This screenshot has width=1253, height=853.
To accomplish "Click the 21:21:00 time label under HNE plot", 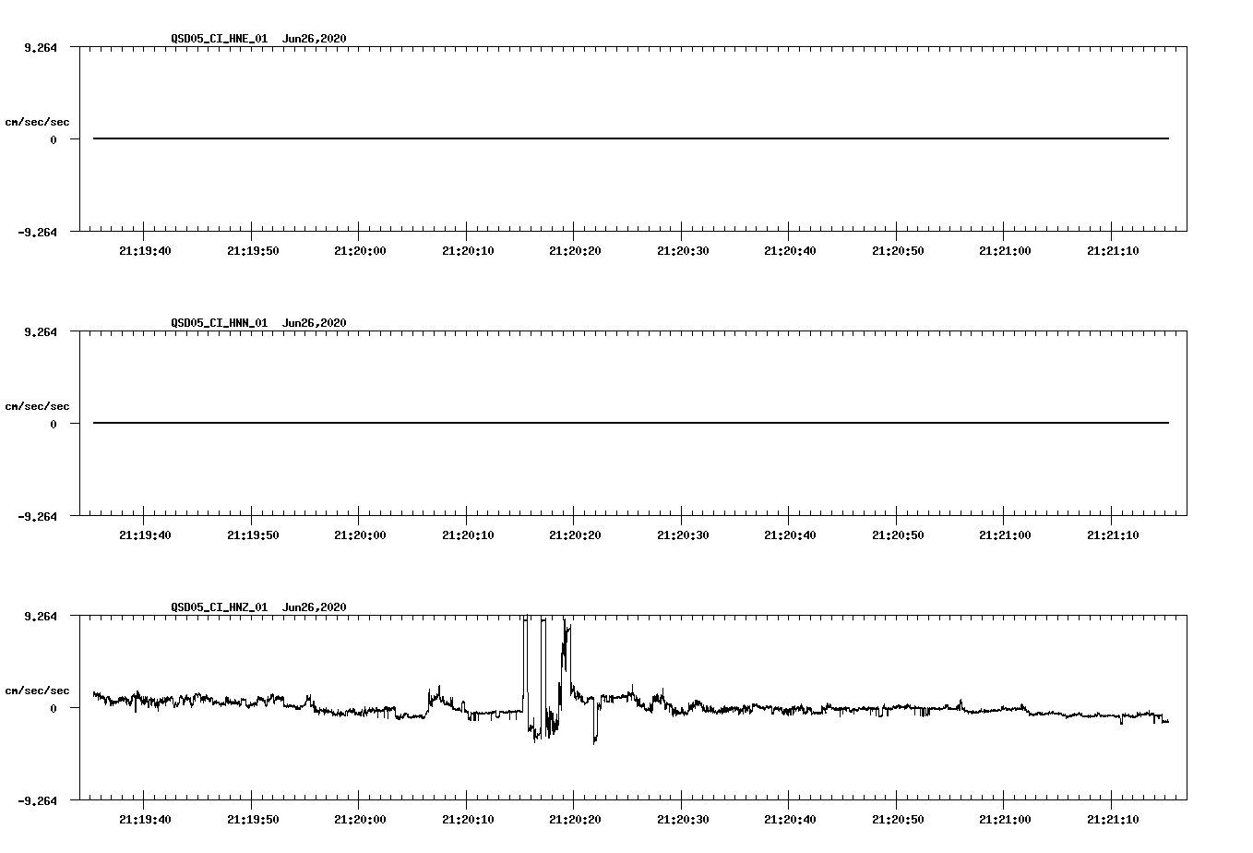I will click(x=1005, y=251).
